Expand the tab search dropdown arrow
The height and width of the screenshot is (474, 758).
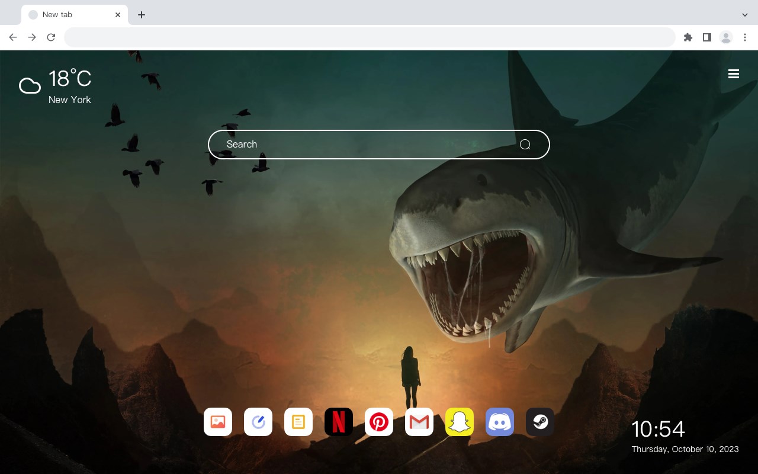745,15
